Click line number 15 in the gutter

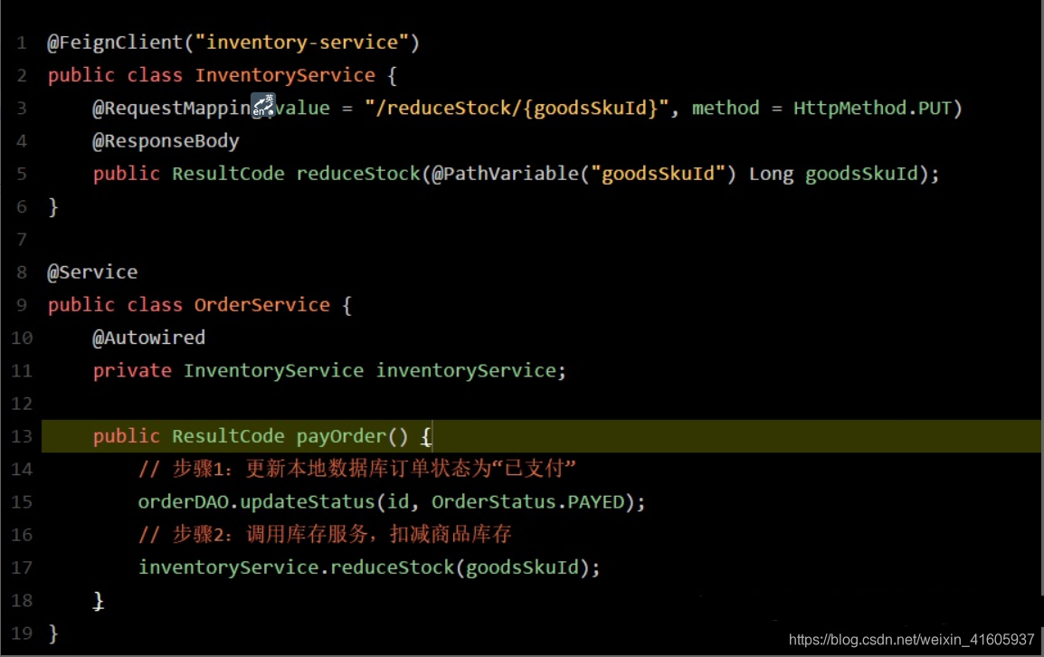22,501
